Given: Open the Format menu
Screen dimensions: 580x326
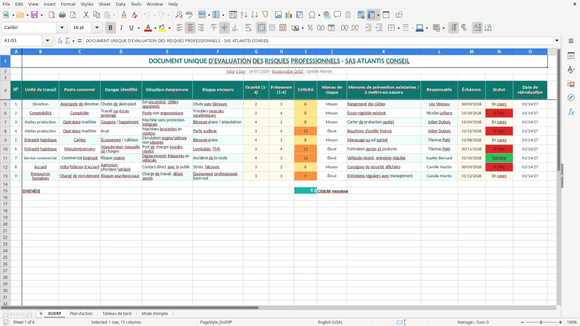Looking at the screenshot, I should click(x=68, y=4).
